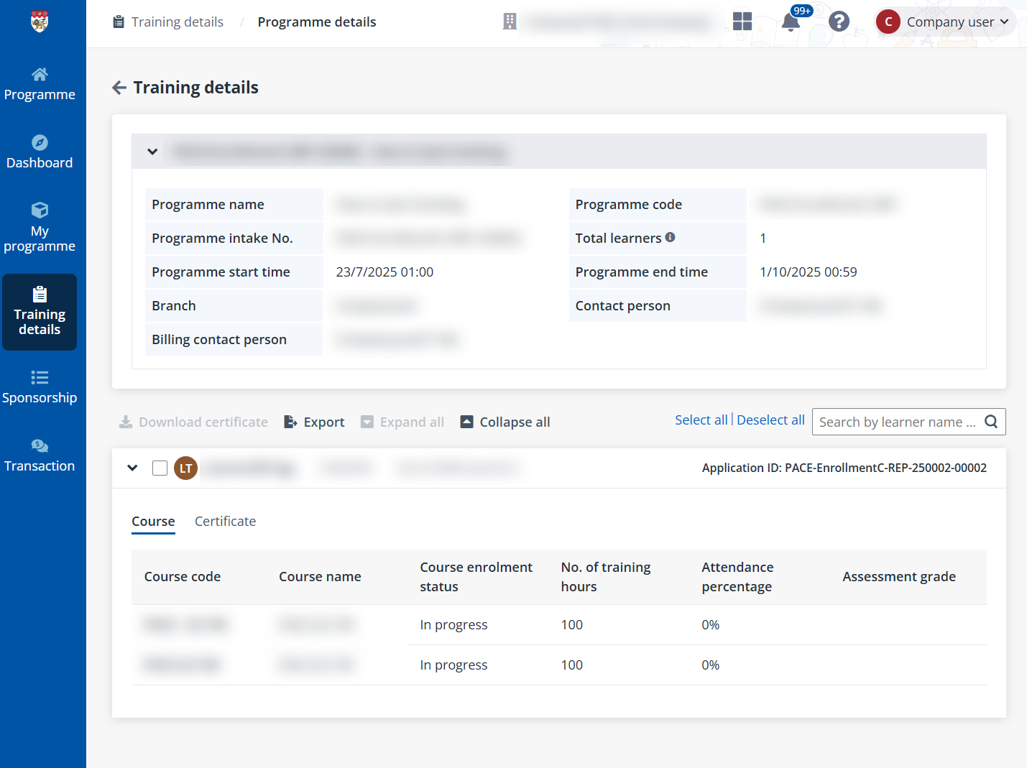Click the Export button

pos(315,422)
